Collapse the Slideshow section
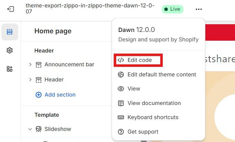Image resolution: width=235 pixels, height=142 pixels. [30, 129]
